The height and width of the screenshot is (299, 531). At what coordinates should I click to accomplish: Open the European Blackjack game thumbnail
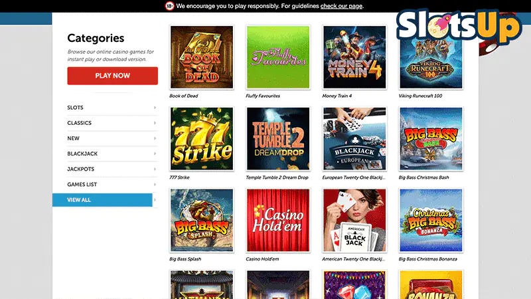(354, 139)
